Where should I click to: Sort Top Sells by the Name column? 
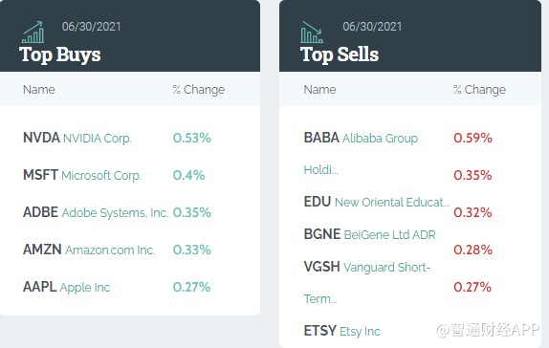pyautogui.click(x=319, y=90)
